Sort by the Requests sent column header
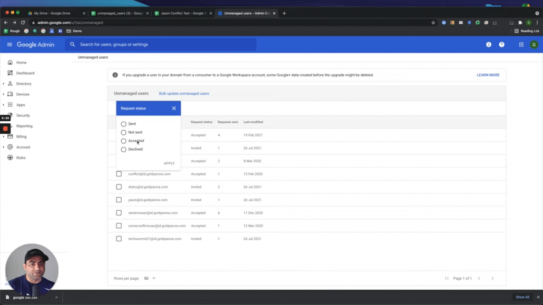The image size is (543, 305). pyautogui.click(x=228, y=122)
